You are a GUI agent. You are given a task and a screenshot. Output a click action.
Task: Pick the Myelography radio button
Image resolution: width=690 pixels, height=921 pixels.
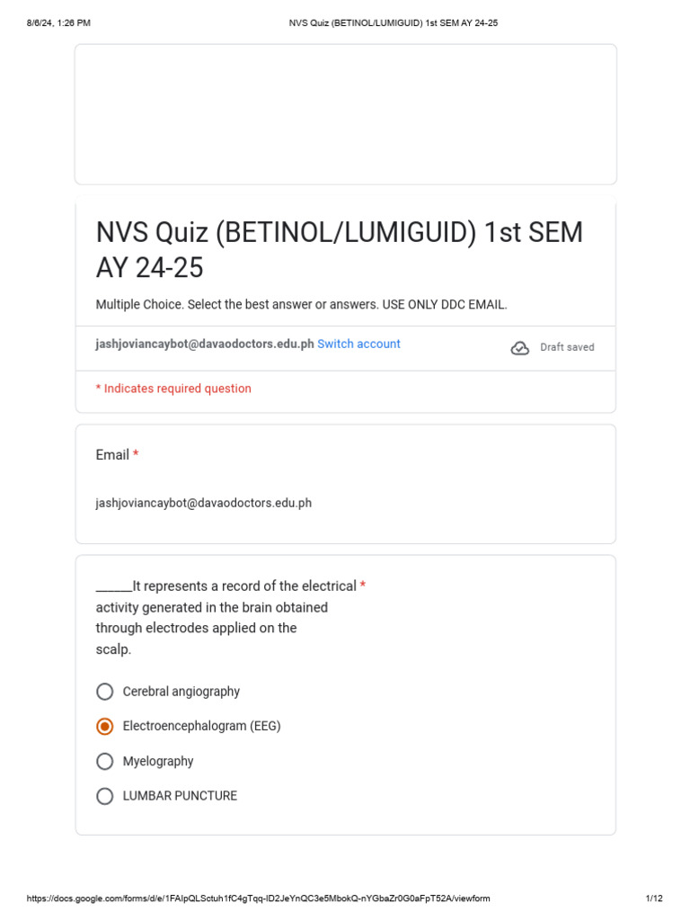click(x=105, y=761)
